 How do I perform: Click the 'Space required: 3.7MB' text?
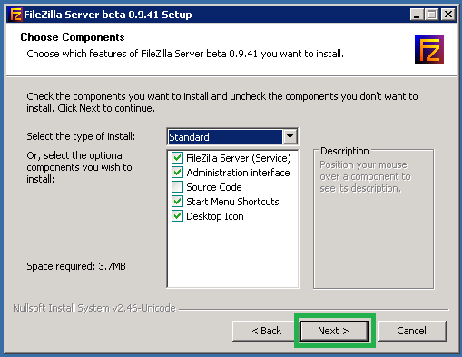pyautogui.click(x=76, y=266)
